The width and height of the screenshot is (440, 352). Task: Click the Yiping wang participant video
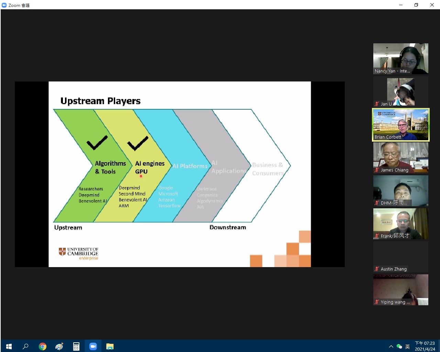tap(401, 289)
